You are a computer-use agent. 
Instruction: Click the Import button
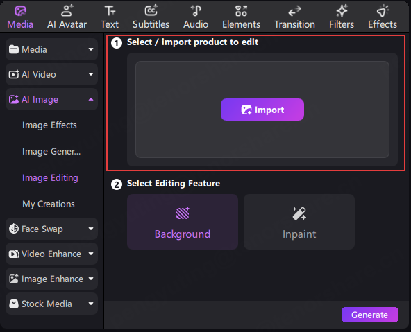click(x=262, y=110)
